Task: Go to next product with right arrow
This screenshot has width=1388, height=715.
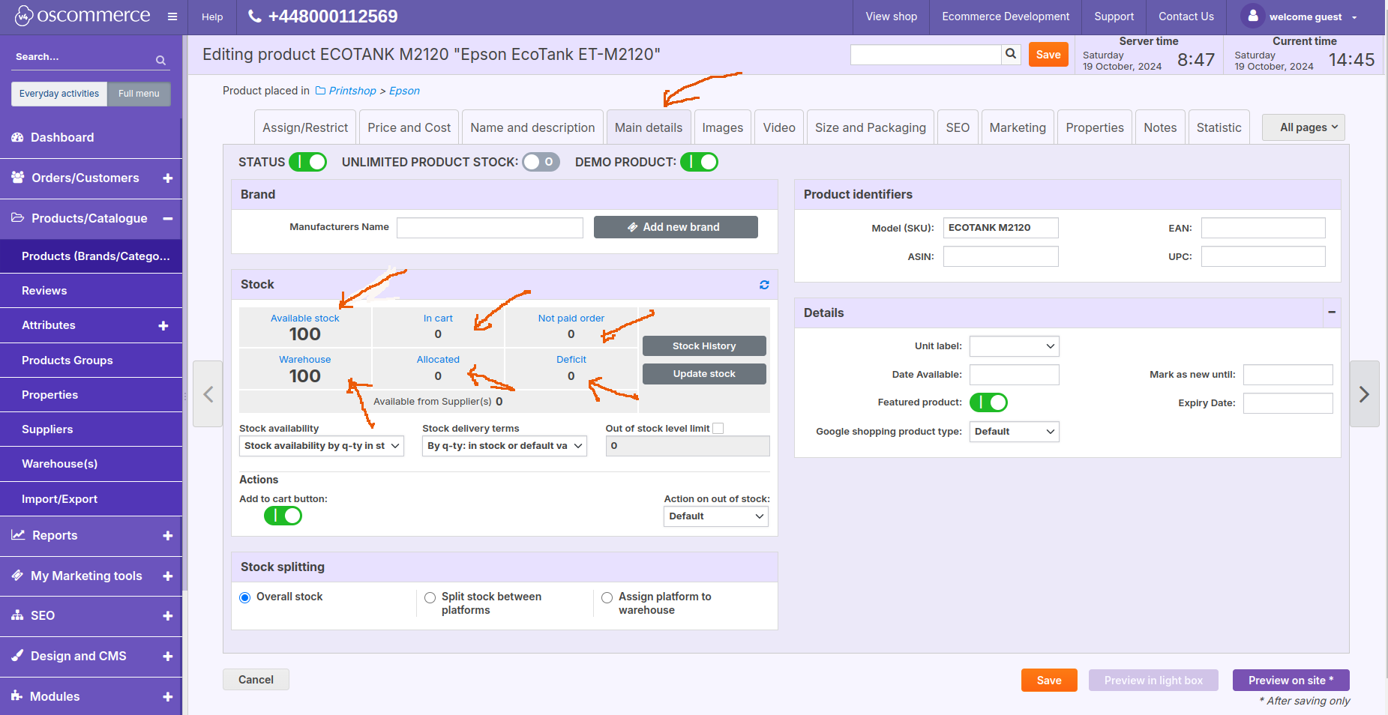Action: point(1364,394)
